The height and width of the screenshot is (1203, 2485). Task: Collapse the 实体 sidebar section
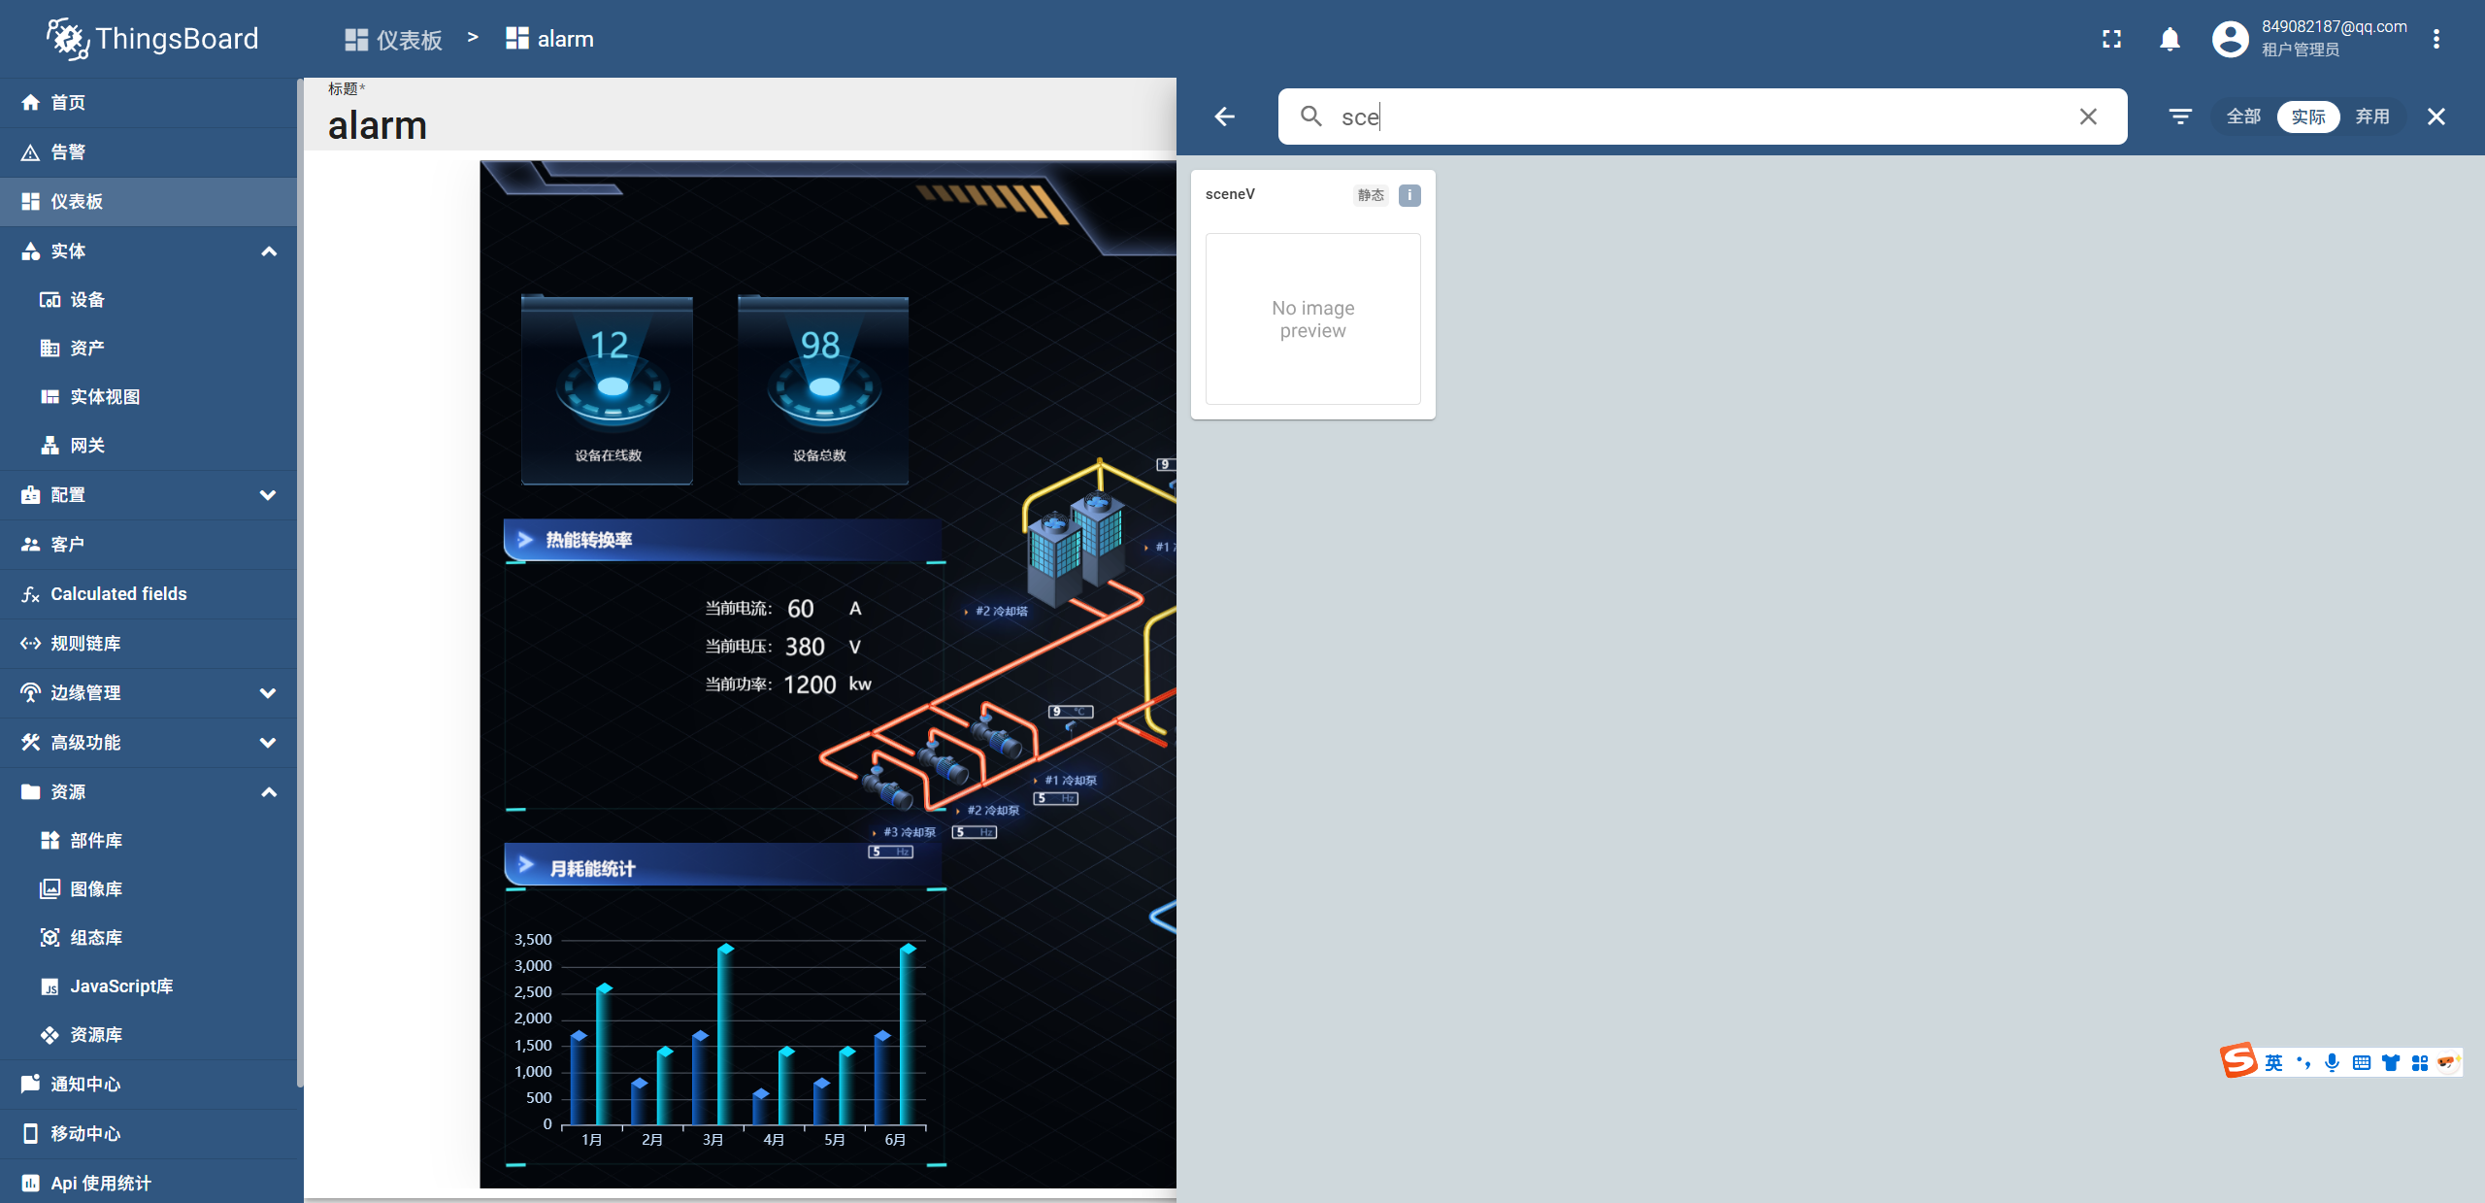(269, 251)
